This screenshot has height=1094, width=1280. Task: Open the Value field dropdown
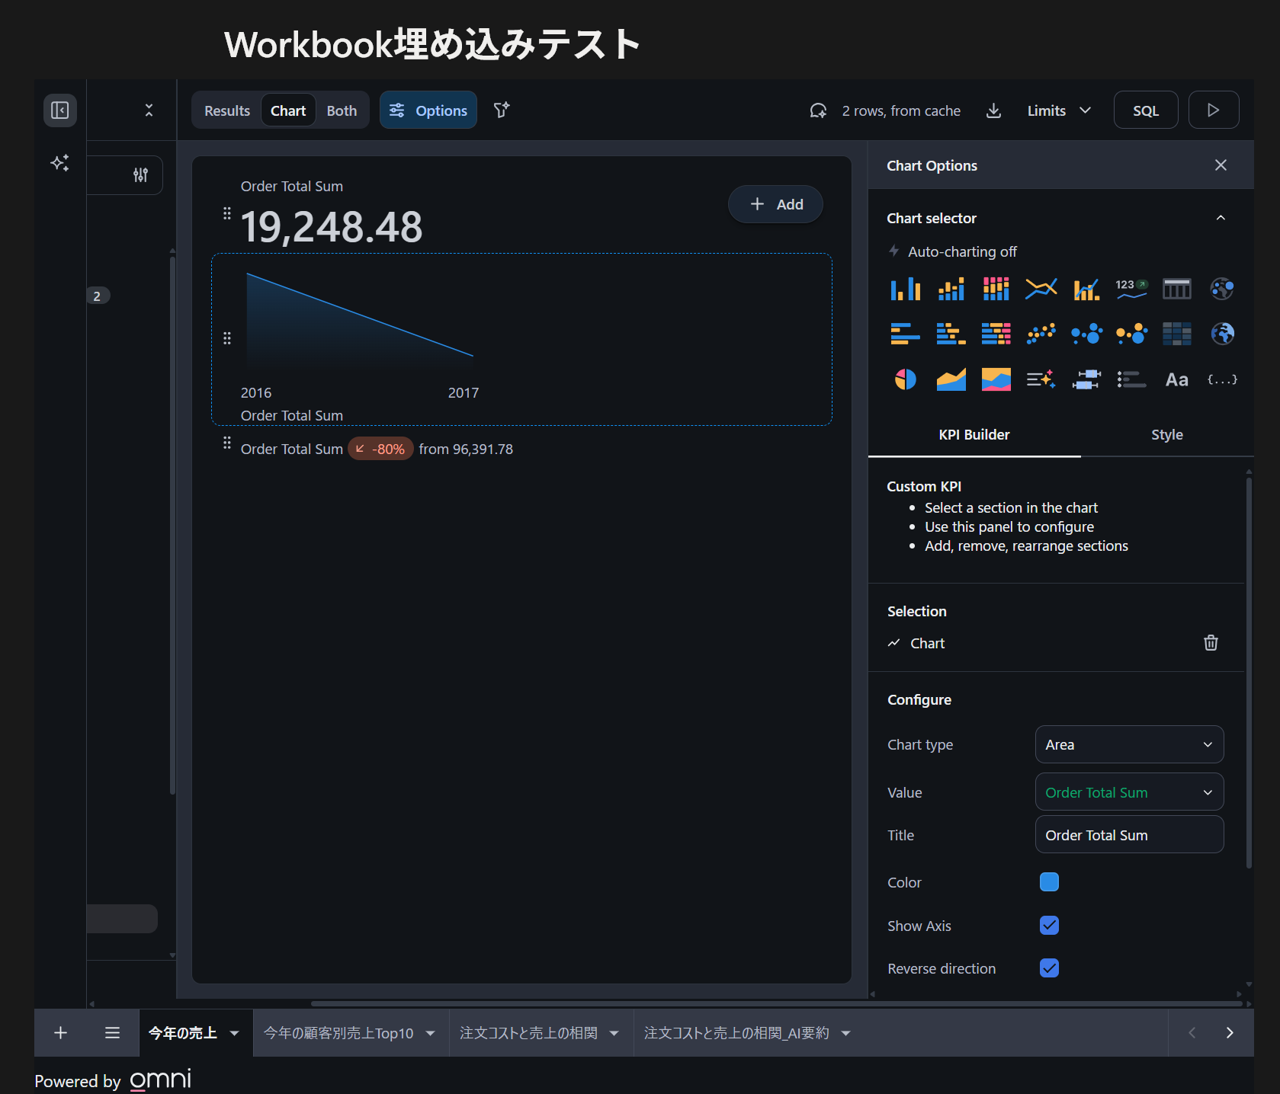[x=1129, y=792]
